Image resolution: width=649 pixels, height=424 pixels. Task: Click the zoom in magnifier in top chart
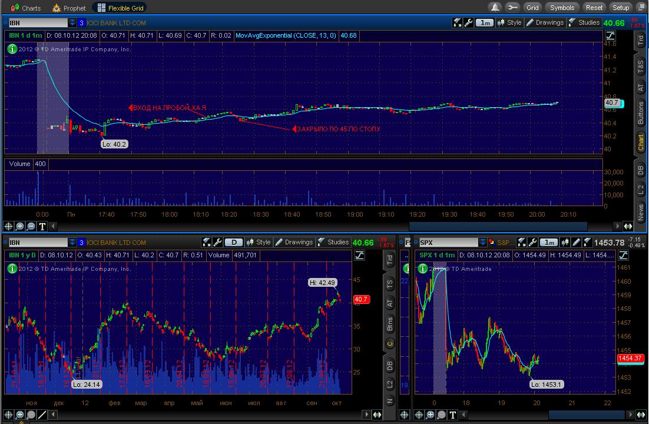(x=19, y=226)
